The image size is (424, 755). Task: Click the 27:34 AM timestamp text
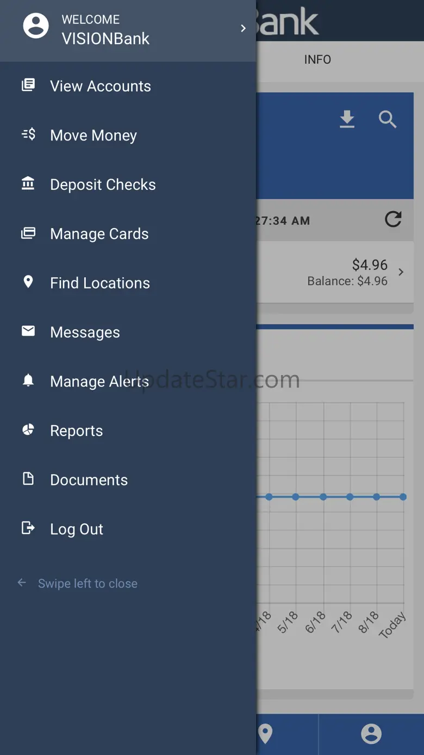pyautogui.click(x=283, y=221)
